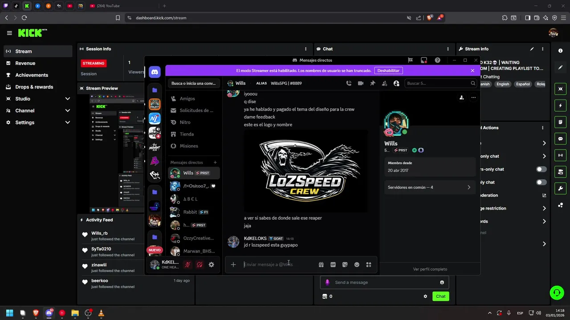The image size is (570, 320).
Task: Click the Enviar mensaje a @Wills box
Action: pos(278,264)
